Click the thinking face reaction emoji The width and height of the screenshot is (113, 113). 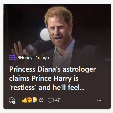click(35, 100)
